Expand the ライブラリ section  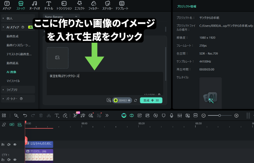click(18, 90)
